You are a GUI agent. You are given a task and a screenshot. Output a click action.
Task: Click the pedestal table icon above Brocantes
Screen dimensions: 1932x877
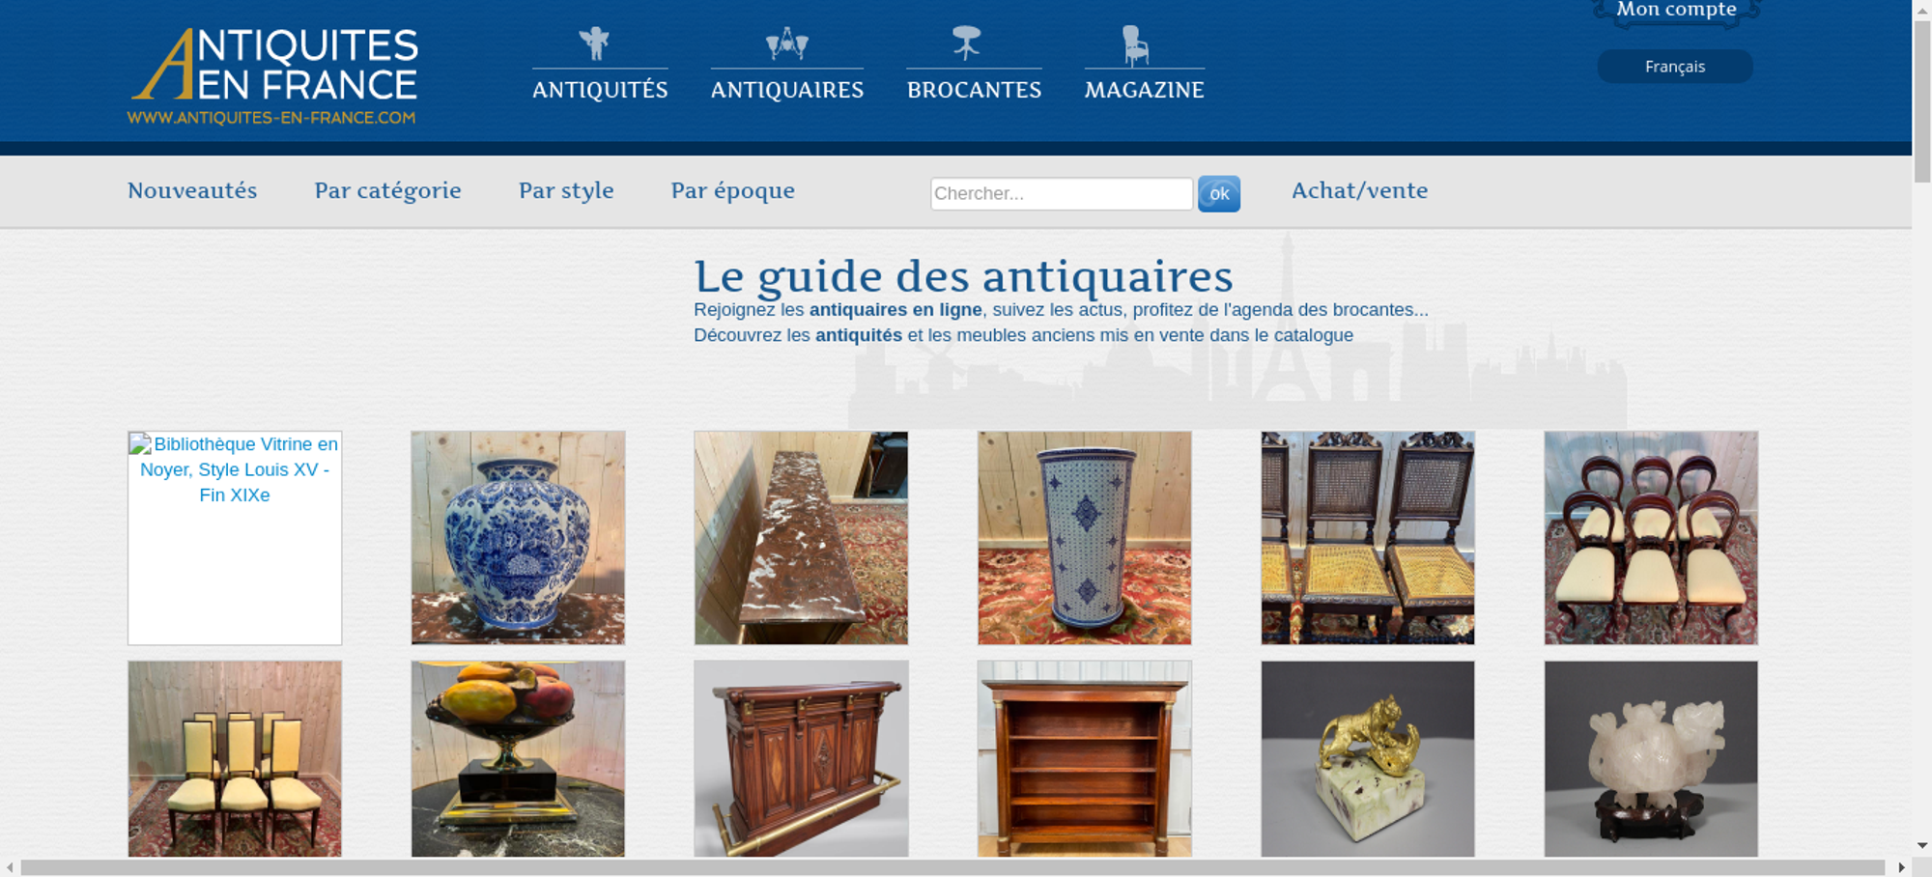point(966,43)
